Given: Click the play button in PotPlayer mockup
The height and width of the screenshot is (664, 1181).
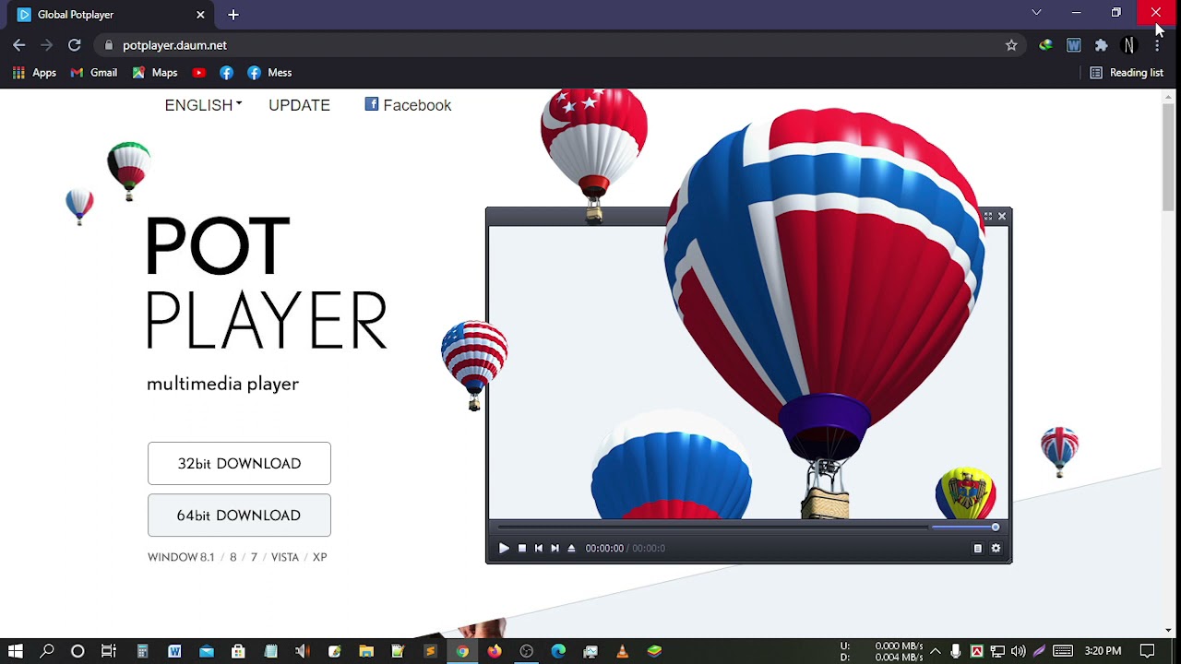Looking at the screenshot, I should click(x=504, y=548).
